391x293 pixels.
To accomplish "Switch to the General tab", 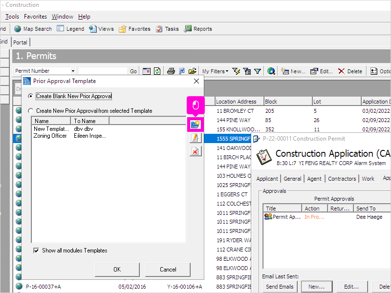I will click(292, 179).
